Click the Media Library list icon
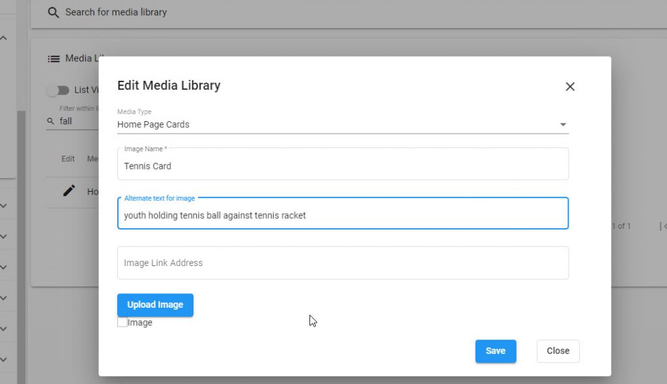This screenshot has width=667, height=384. 53,59
